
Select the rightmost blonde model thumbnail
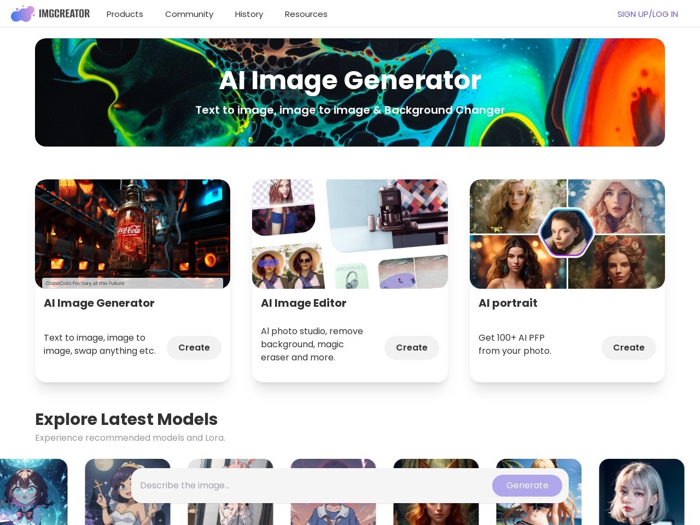click(x=641, y=491)
